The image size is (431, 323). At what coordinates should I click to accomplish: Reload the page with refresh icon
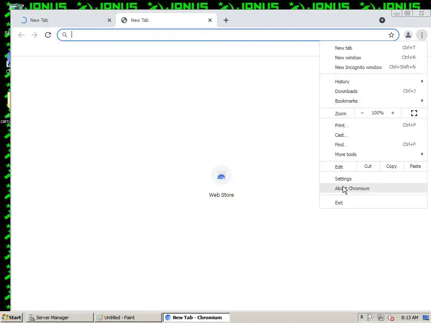pos(48,35)
